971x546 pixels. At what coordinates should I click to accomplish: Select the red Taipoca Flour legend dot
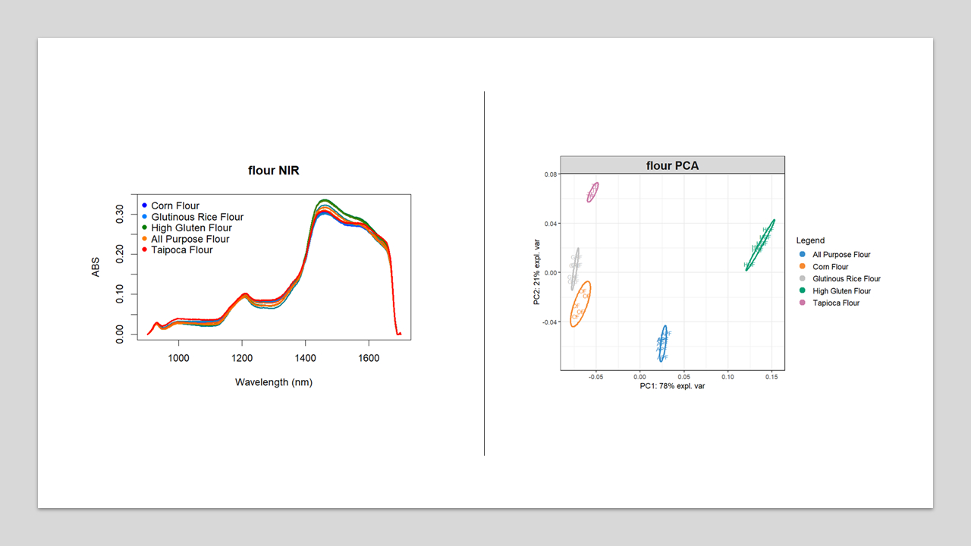(144, 249)
